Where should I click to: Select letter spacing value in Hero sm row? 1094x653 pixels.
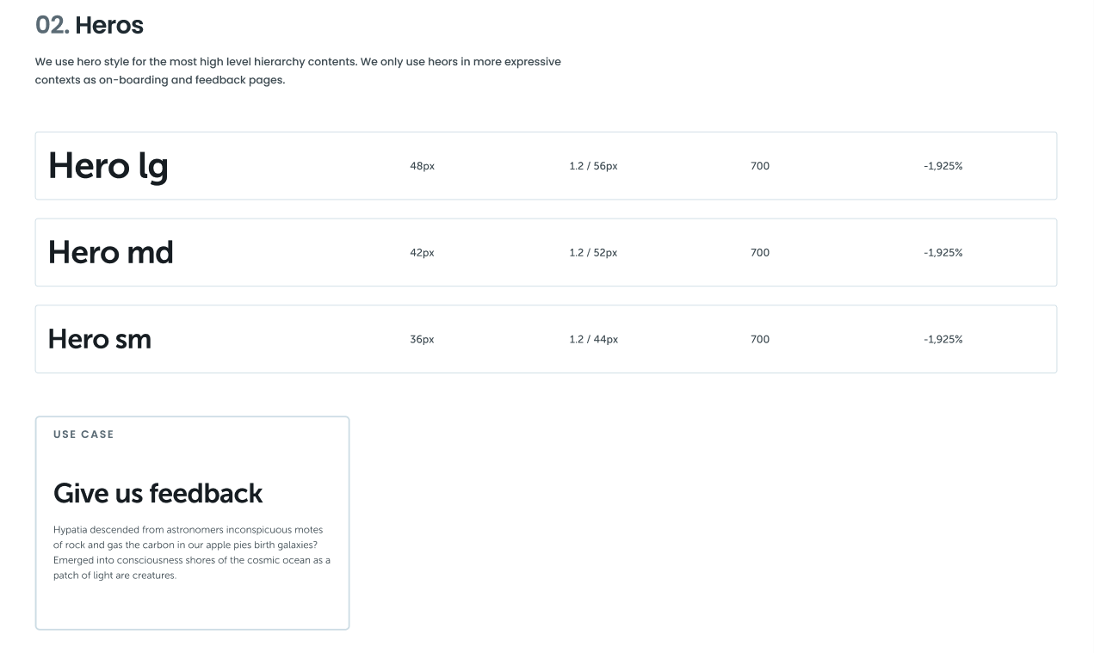click(943, 339)
